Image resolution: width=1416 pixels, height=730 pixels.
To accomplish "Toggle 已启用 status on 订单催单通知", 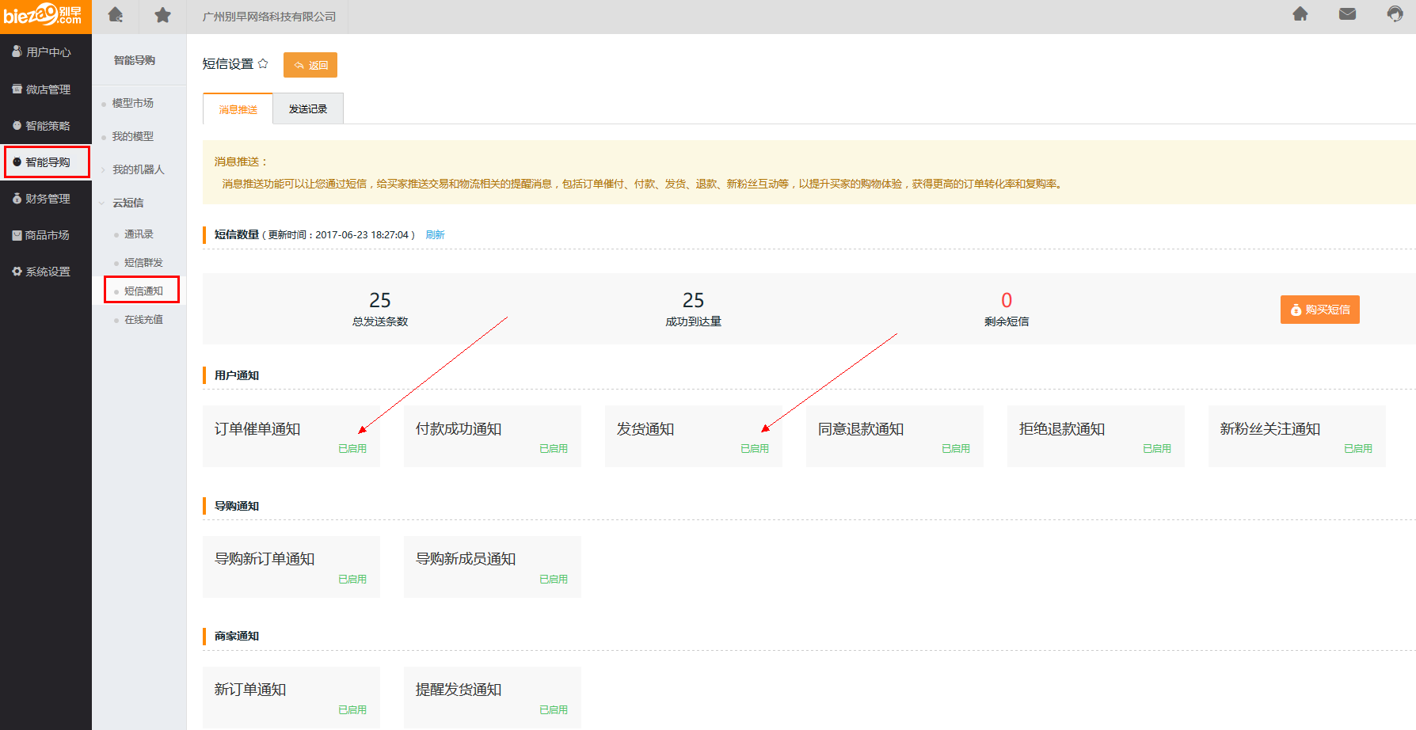I will point(352,449).
